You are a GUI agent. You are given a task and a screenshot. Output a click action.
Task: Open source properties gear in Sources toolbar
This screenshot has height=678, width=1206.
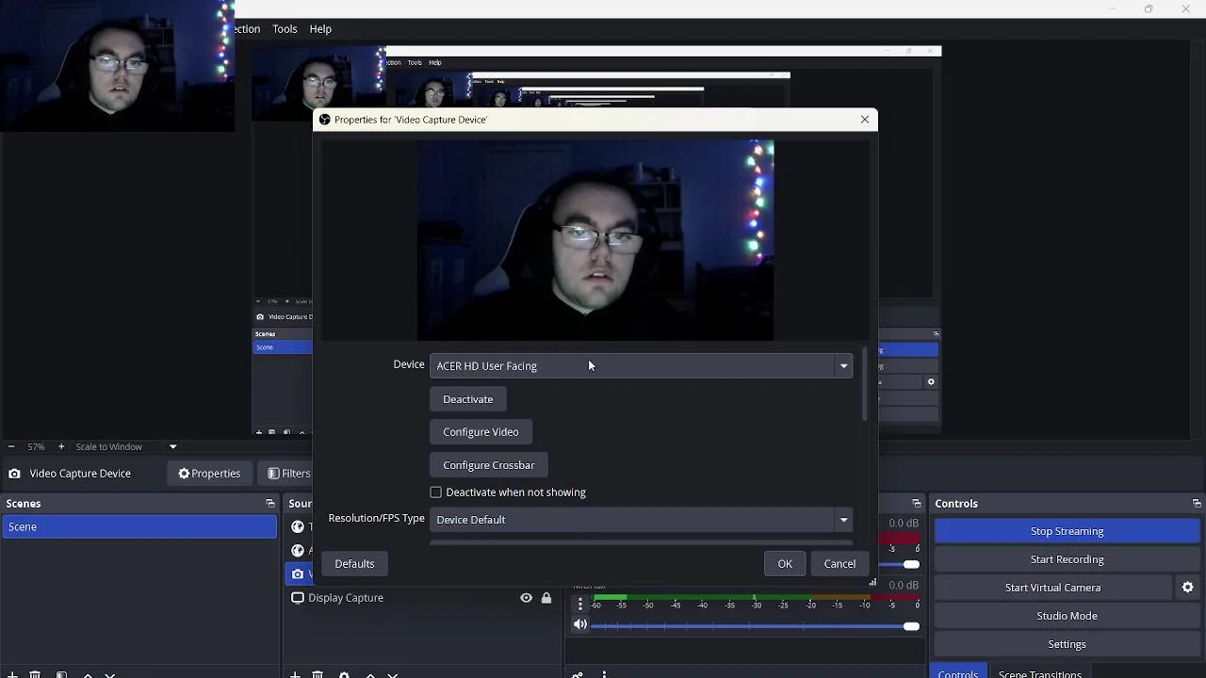[x=344, y=674]
